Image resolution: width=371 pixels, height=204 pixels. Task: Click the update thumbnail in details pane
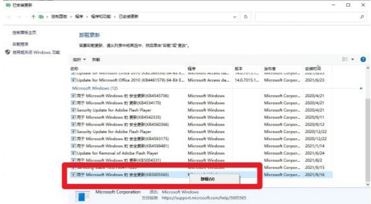(x=82, y=197)
